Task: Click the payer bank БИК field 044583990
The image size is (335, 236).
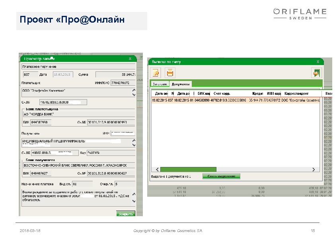Action: coord(41,122)
